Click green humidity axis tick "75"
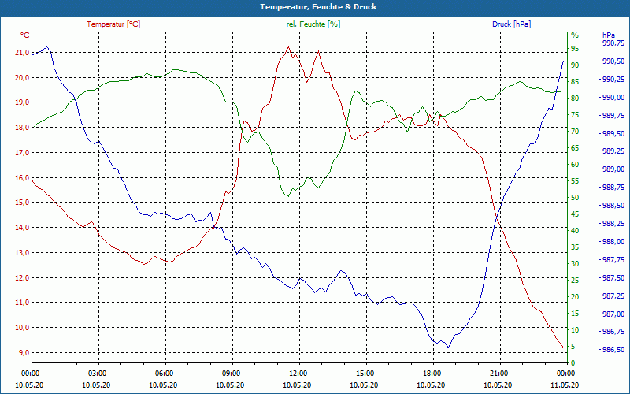The width and height of the screenshot is (630, 394). coord(575,115)
